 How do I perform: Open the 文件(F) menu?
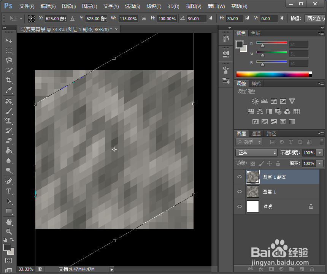[27, 6]
